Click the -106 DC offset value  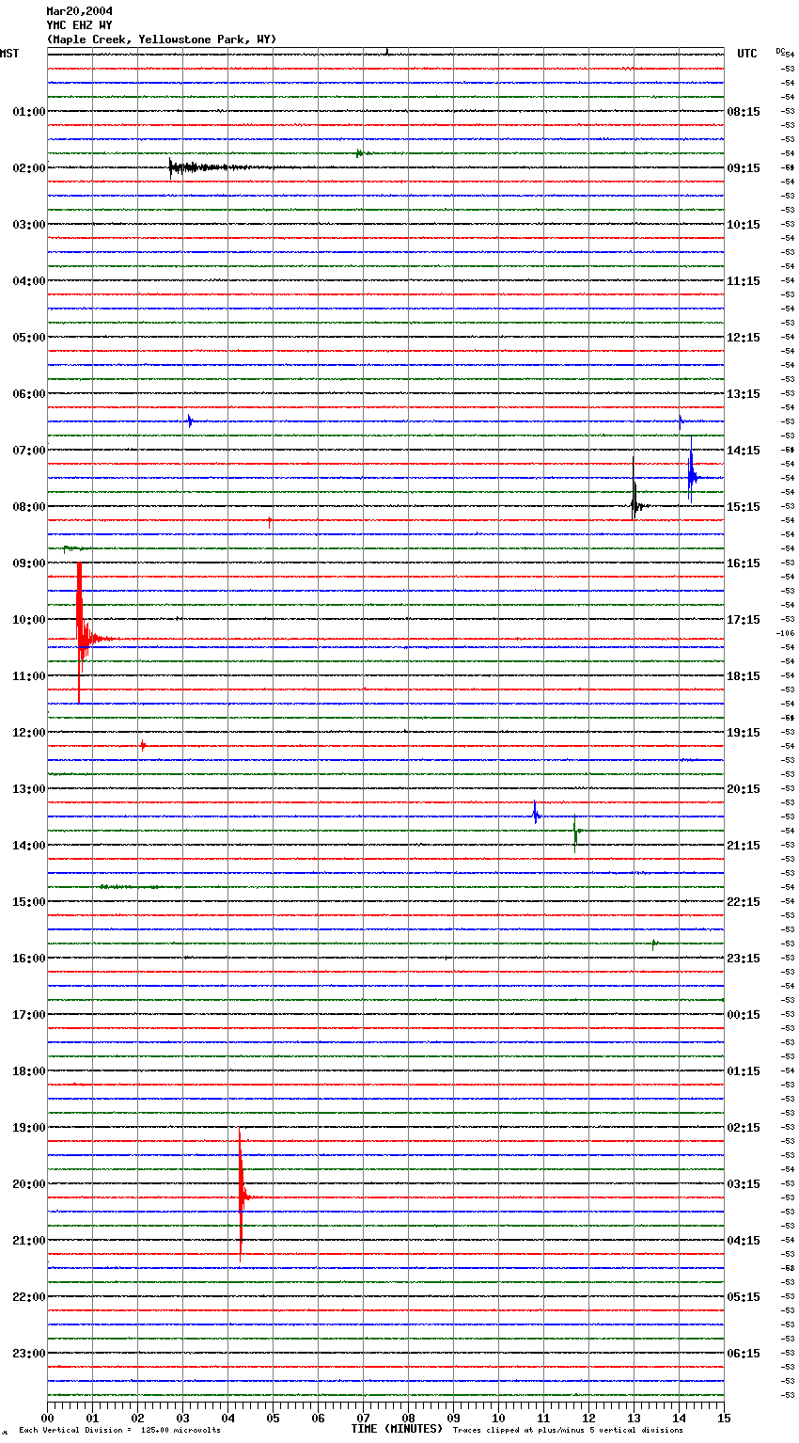[x=787, y=634]
